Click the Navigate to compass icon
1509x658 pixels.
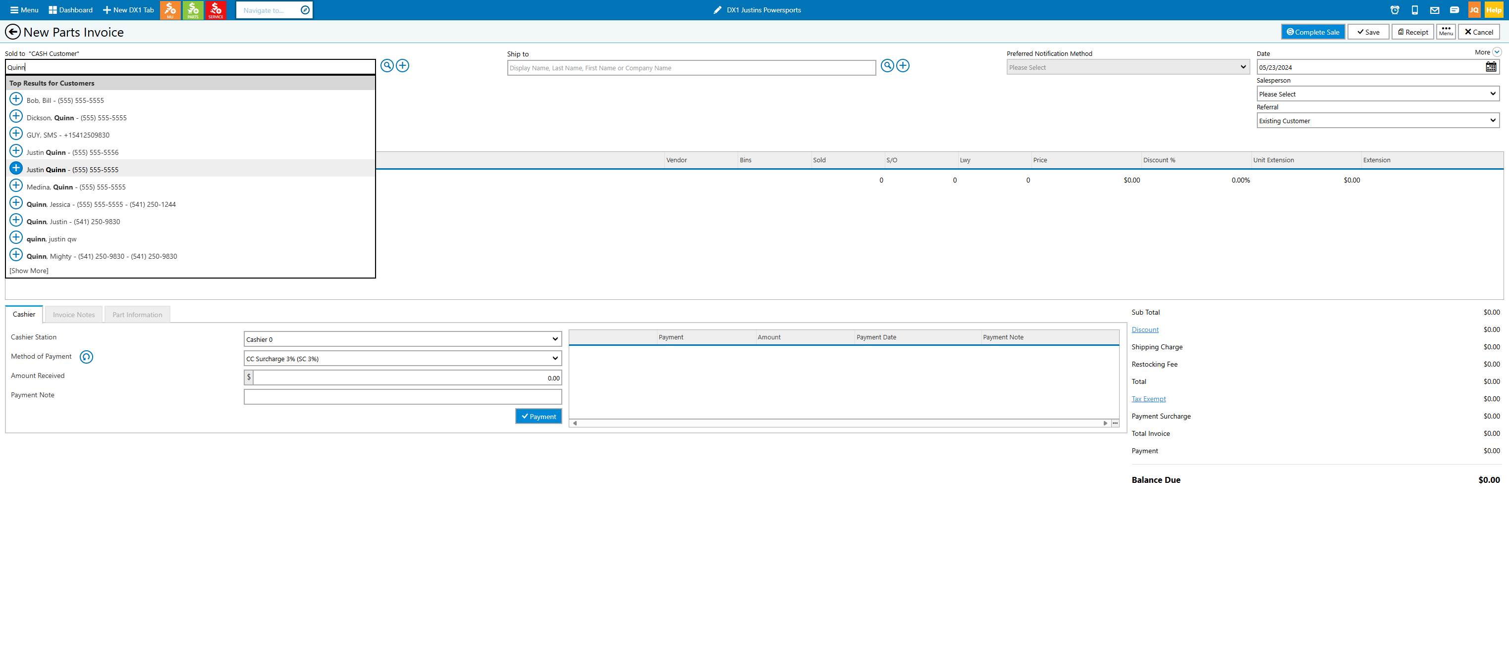click(x=305, y=10)
